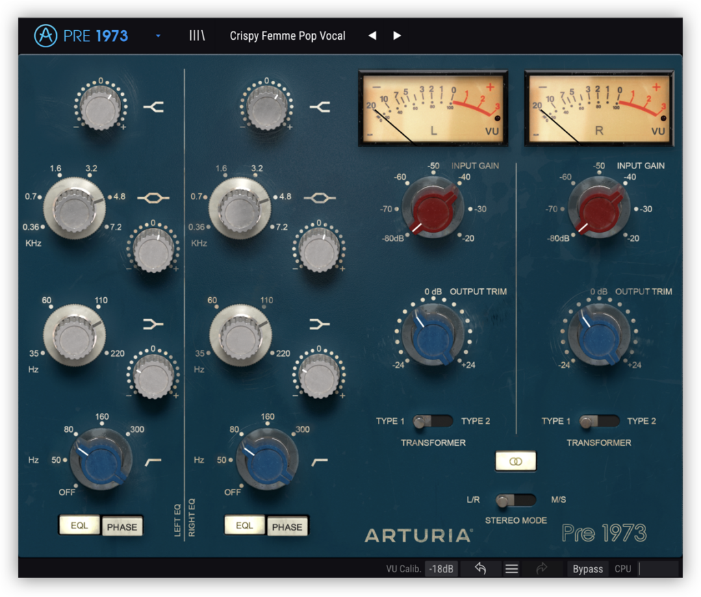
Task: Toggle right channel PHASE button
Action: 287,526
